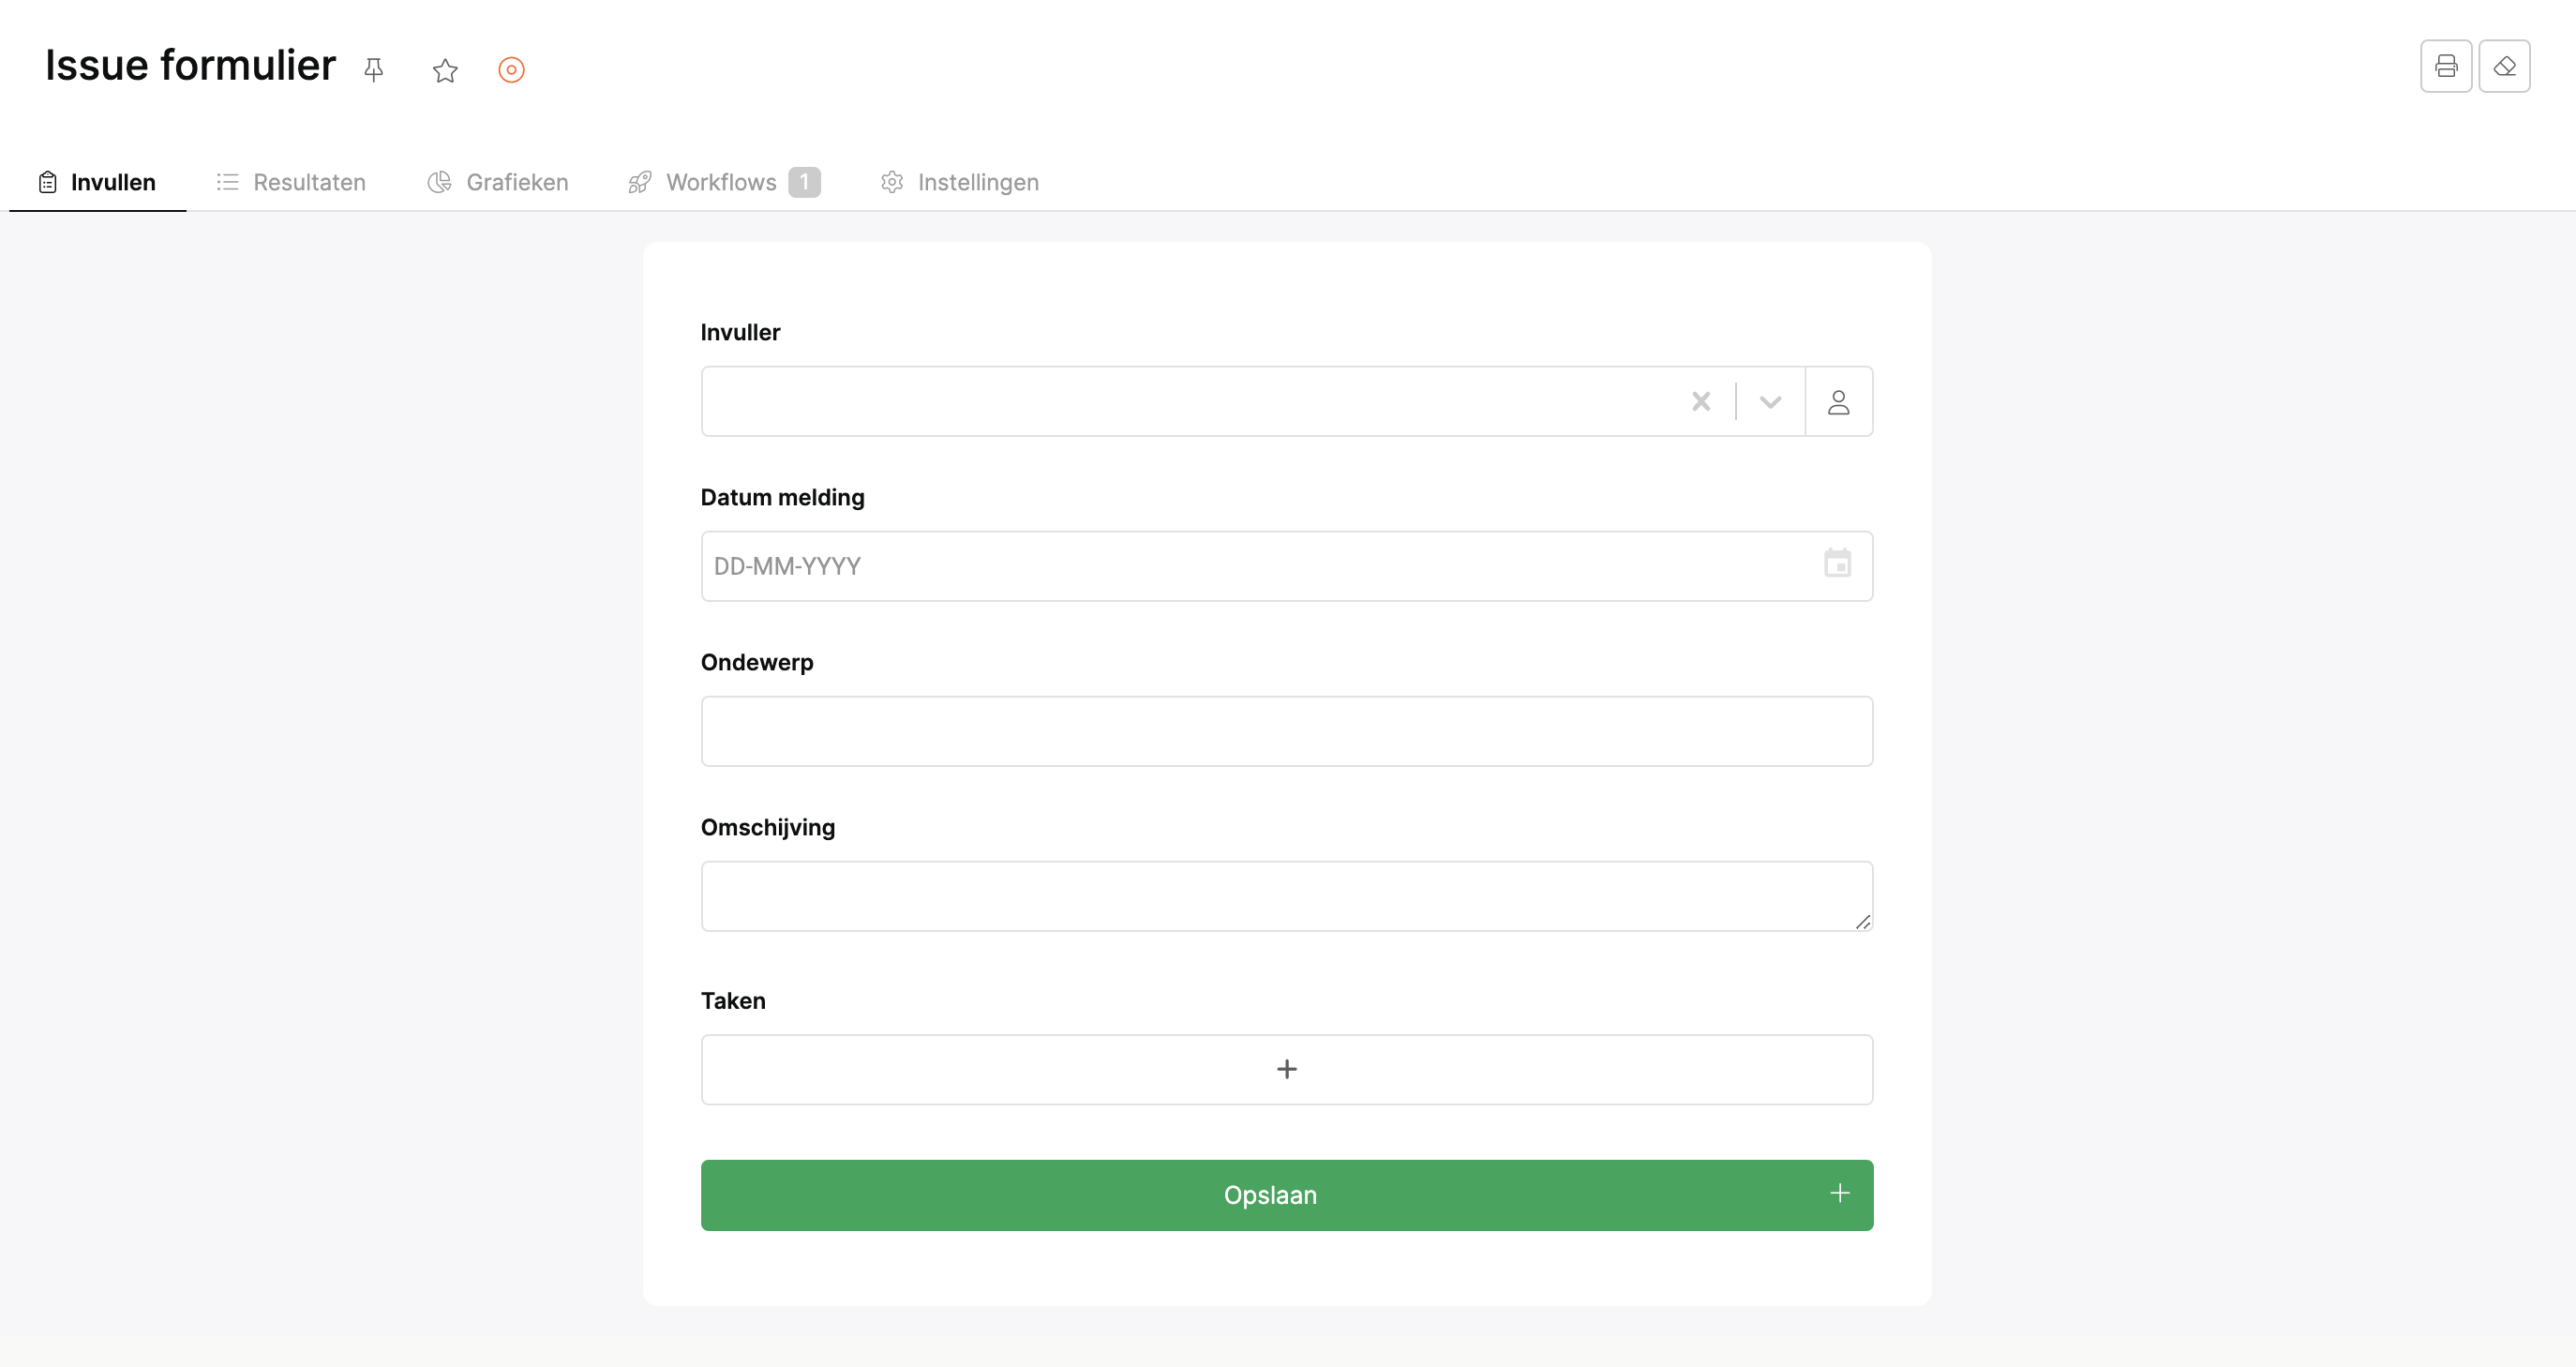Select the Invullen tab
2576x1367 pixels.
pos(97,182)
